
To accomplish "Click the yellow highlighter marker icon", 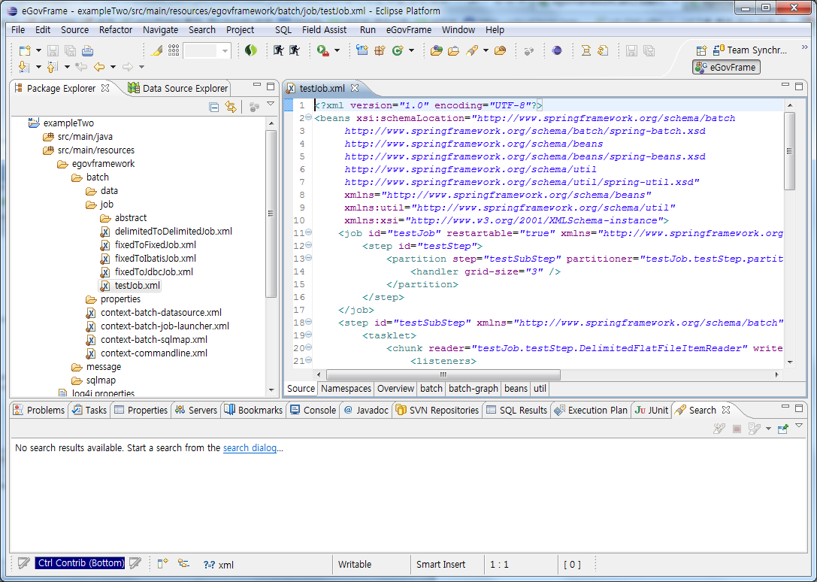I will 156,50.
